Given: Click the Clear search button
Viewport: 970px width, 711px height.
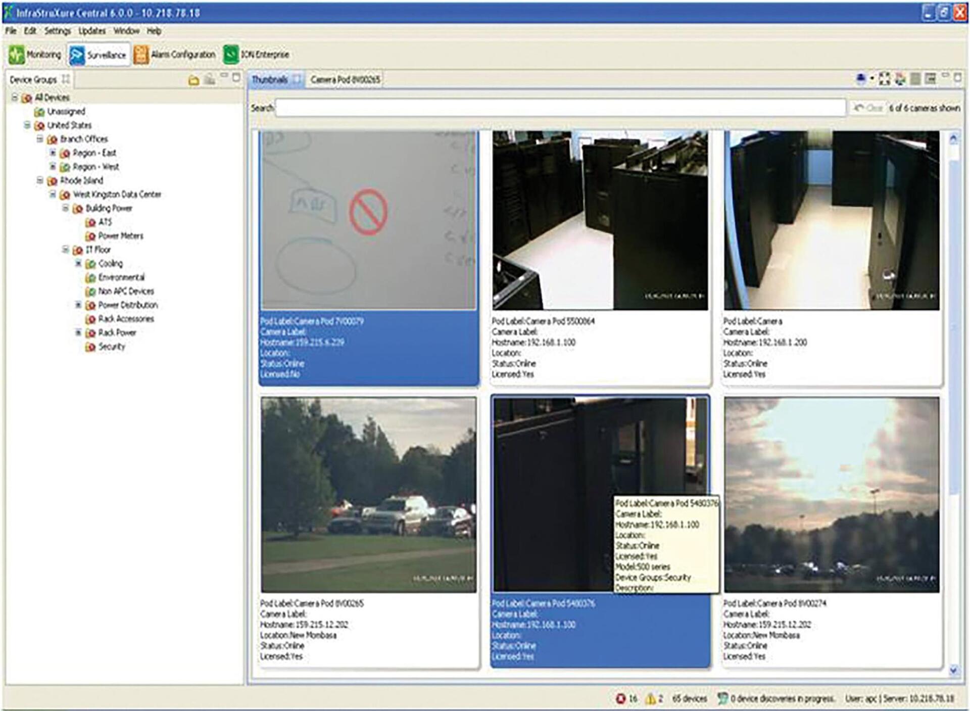Looking at the screenshot, I should point(867,108).
